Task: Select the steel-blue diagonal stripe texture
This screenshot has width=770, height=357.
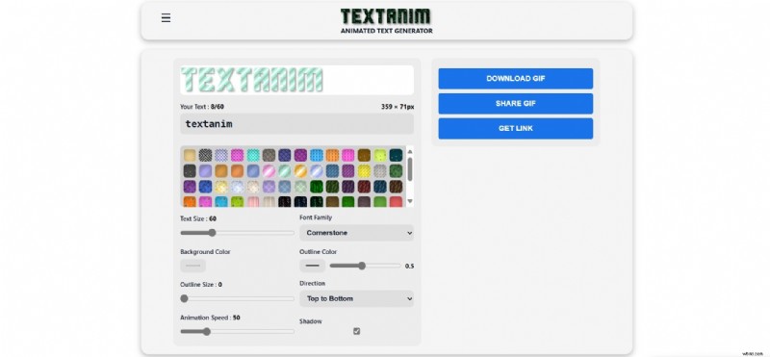Action: coord(332,171)
